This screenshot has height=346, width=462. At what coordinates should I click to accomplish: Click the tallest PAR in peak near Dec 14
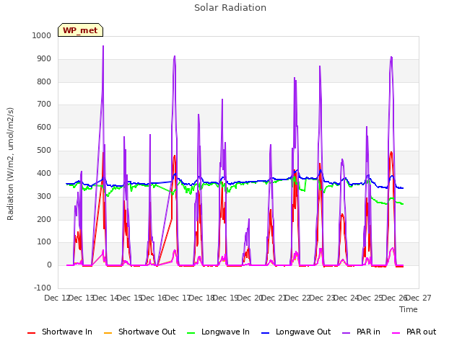click(x=103, y=46)
